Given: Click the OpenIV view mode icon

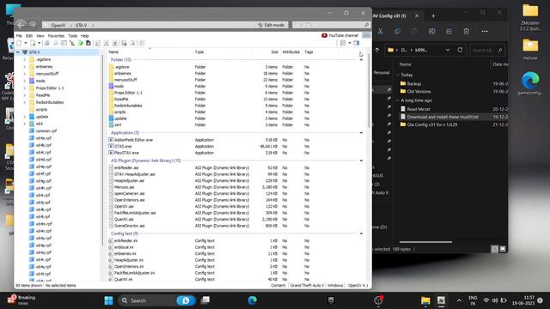Looking at the screenshot, I should coord(343,43).
